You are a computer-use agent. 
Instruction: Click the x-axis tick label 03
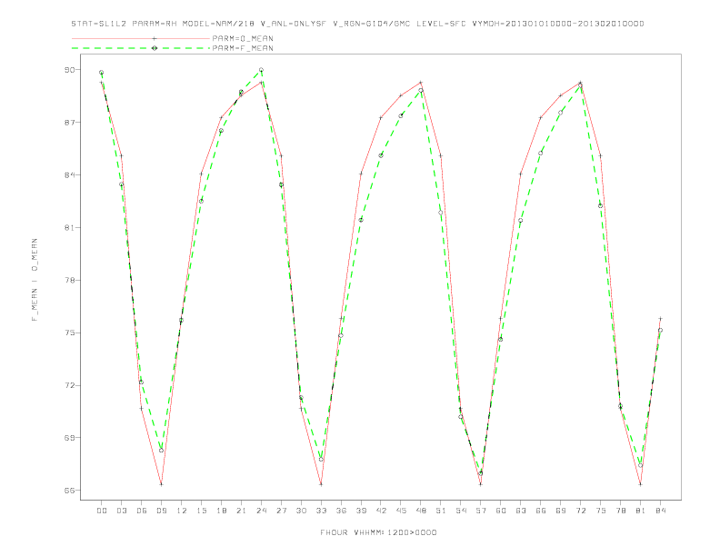[x=121, y=511]
